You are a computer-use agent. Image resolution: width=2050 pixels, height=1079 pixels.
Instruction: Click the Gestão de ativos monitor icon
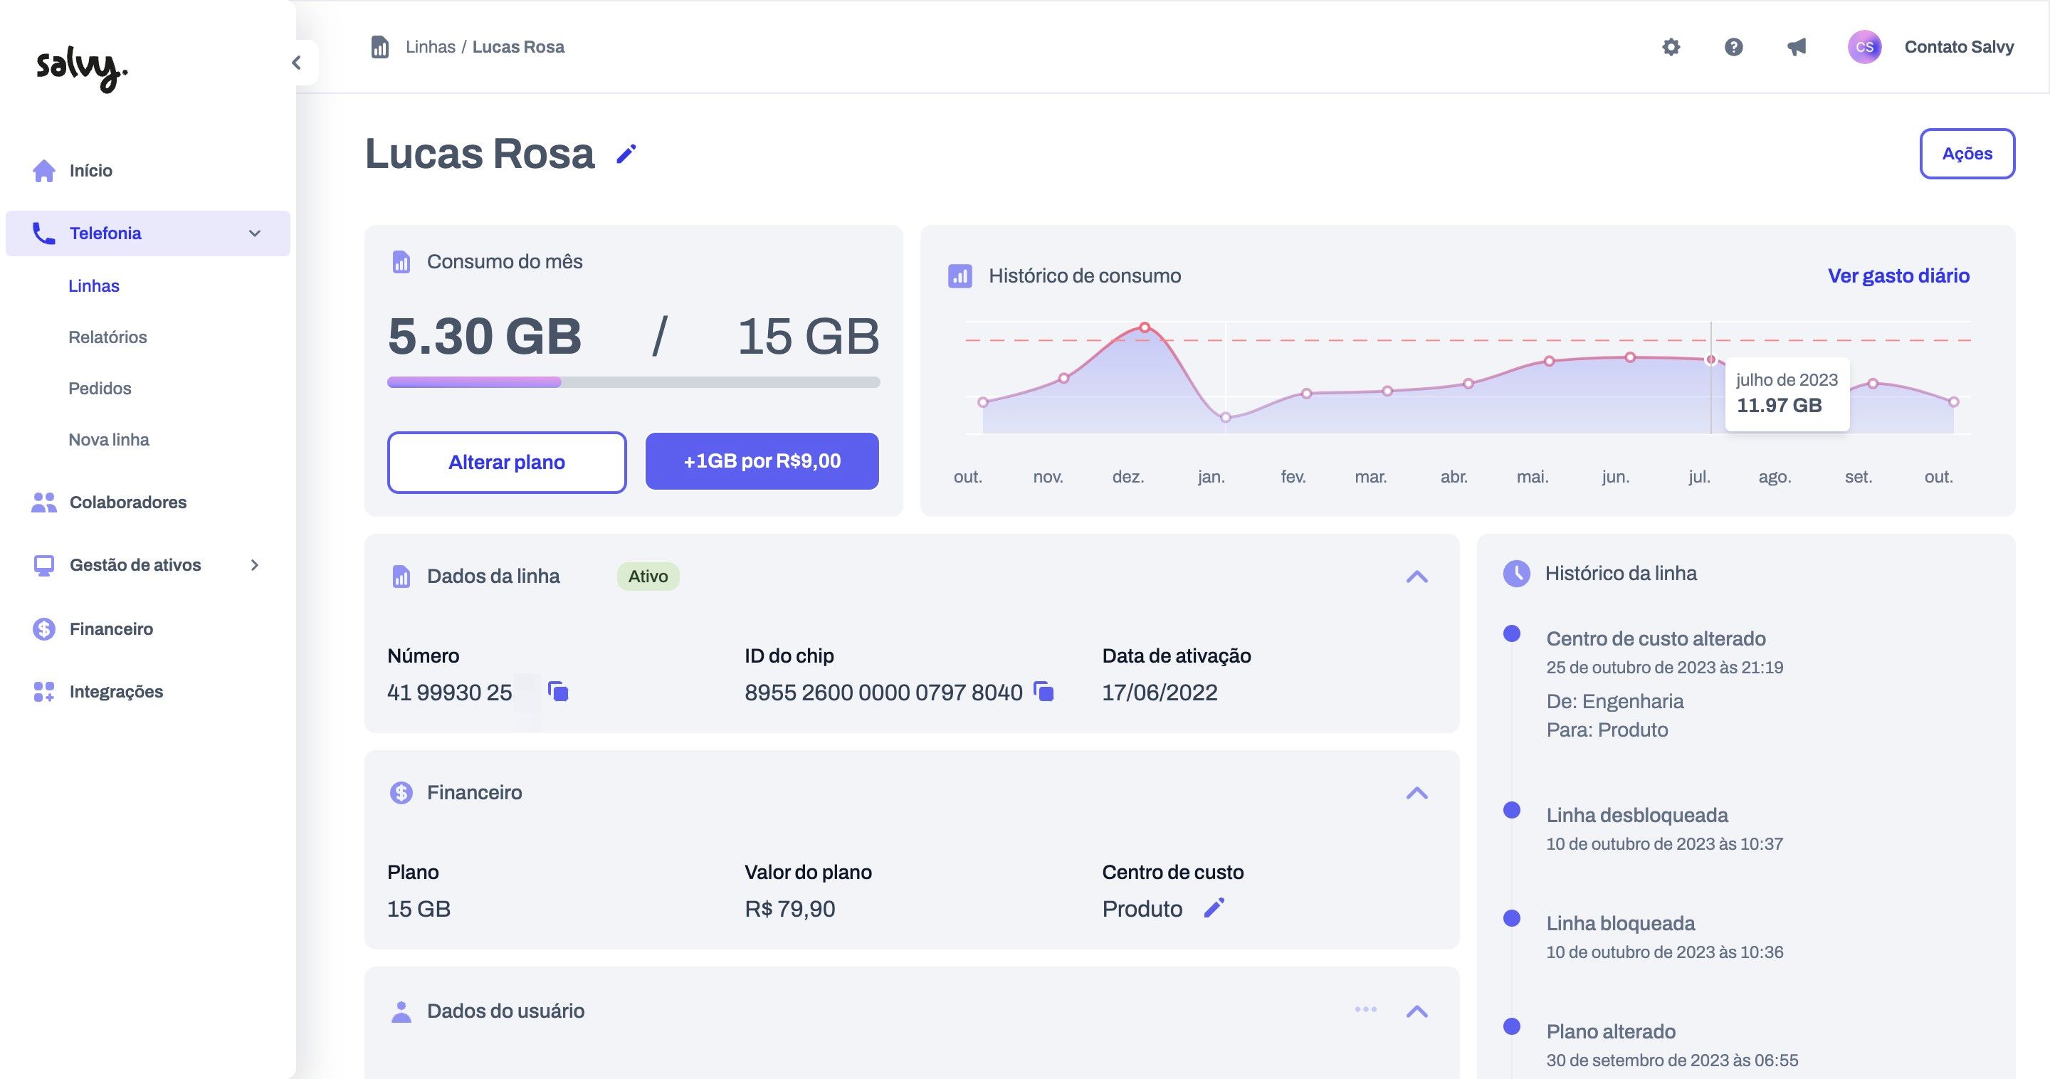43,565
